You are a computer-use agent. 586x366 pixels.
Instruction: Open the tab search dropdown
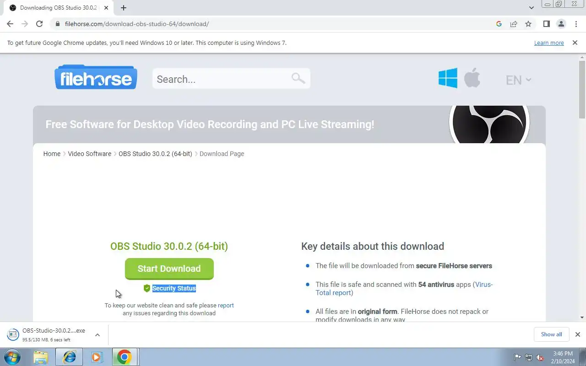[x=531, y=8]
